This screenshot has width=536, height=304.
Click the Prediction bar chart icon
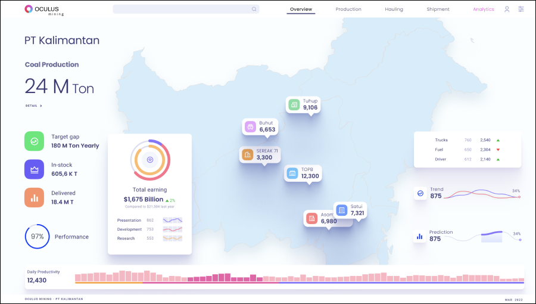point(420,236)
